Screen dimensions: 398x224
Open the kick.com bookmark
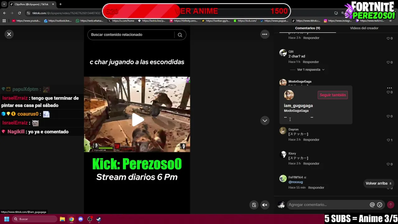tap(245, 21)
